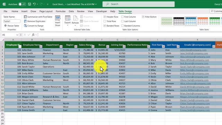222x125 pixels.
Task: Open Last Name filter dropdown
Action: pyautogui.click(x=178, y=47)
